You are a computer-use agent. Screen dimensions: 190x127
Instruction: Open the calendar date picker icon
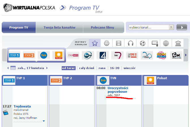click(x=13, y=68)
